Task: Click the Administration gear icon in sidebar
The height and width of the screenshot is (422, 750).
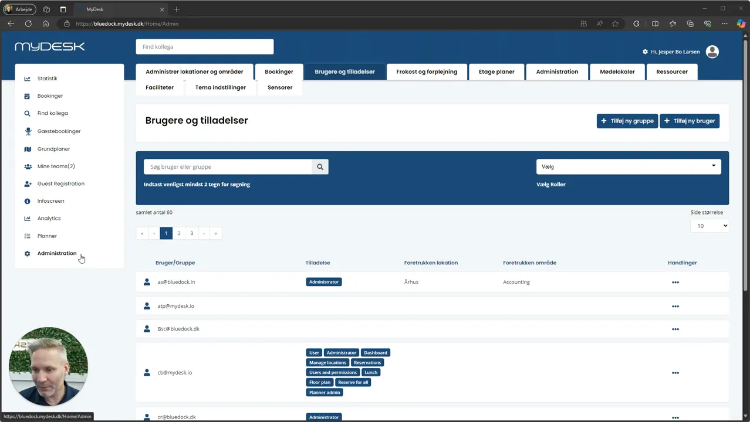Action: (27, 253)
